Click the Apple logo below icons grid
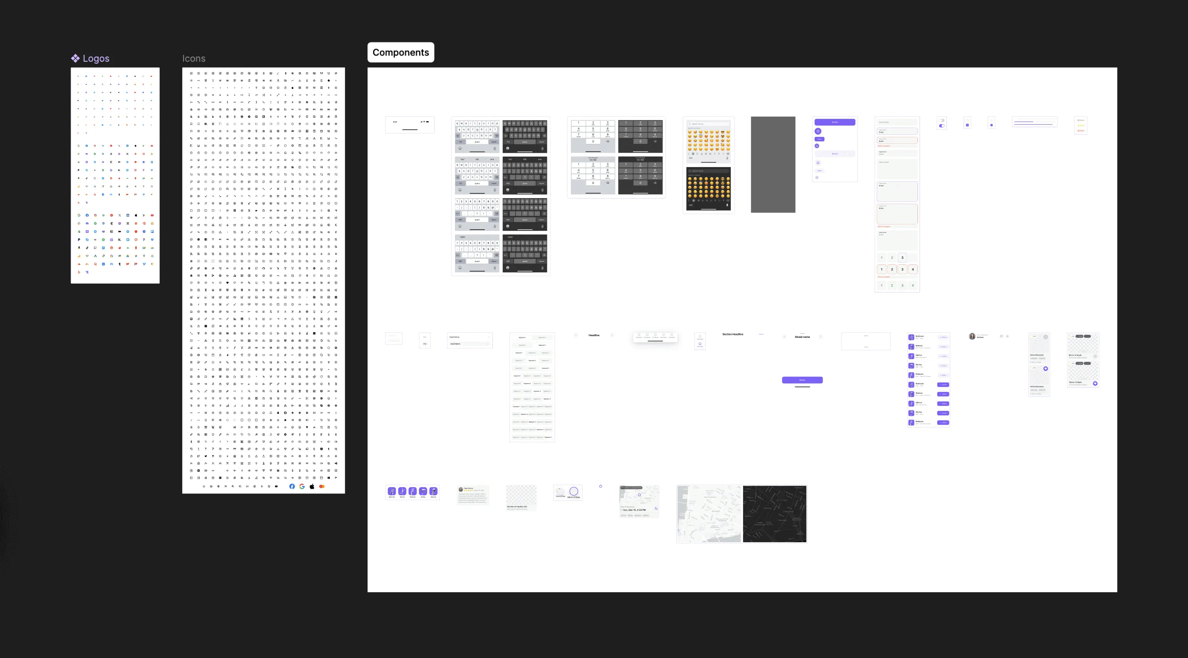 pos(312,486)
